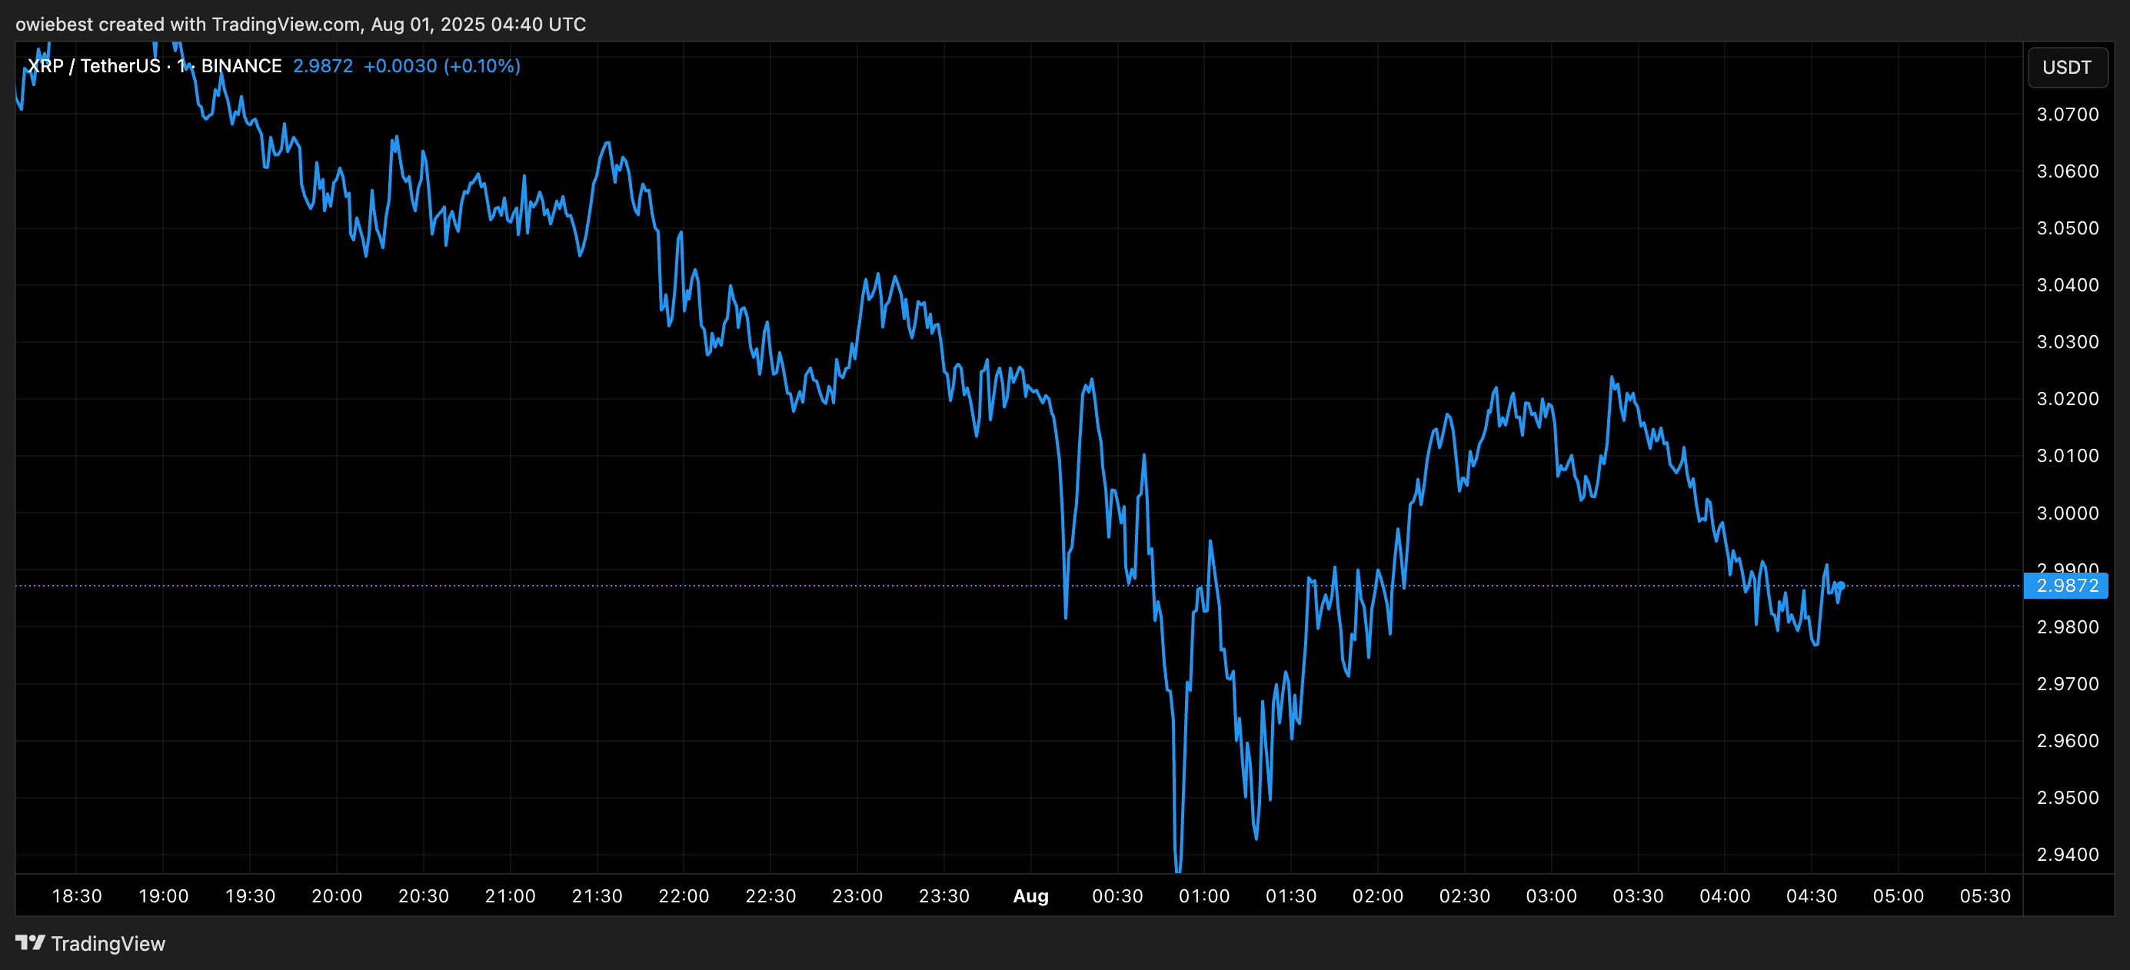This screenshot has width=2130, height=970.
Task: Click the 03:30 time axis label
Action: (1638, 896)
